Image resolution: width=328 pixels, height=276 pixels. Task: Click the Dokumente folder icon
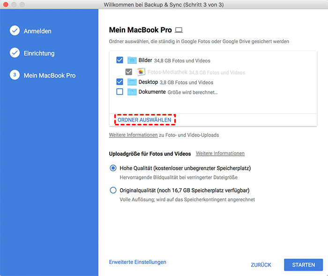coord(132,92)
